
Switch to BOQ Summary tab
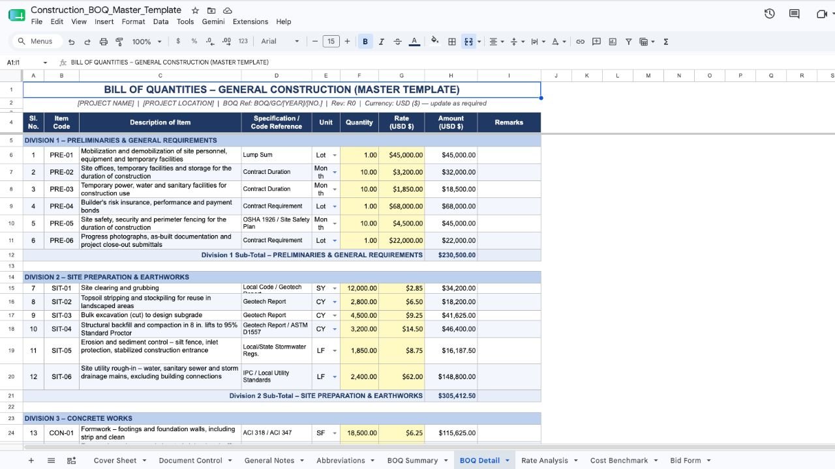[x=412, y=461]
